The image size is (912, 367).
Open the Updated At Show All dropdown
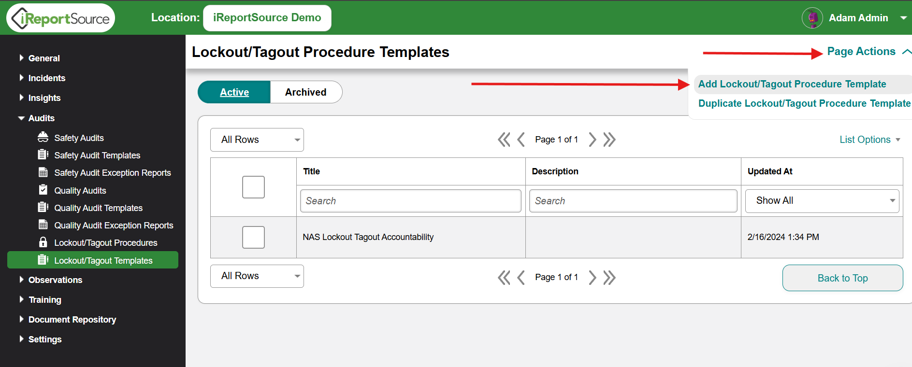(x=822, y=201)
